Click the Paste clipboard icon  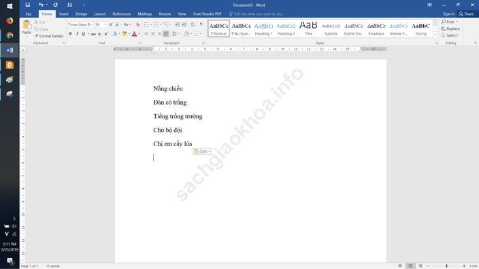[27, 25]
